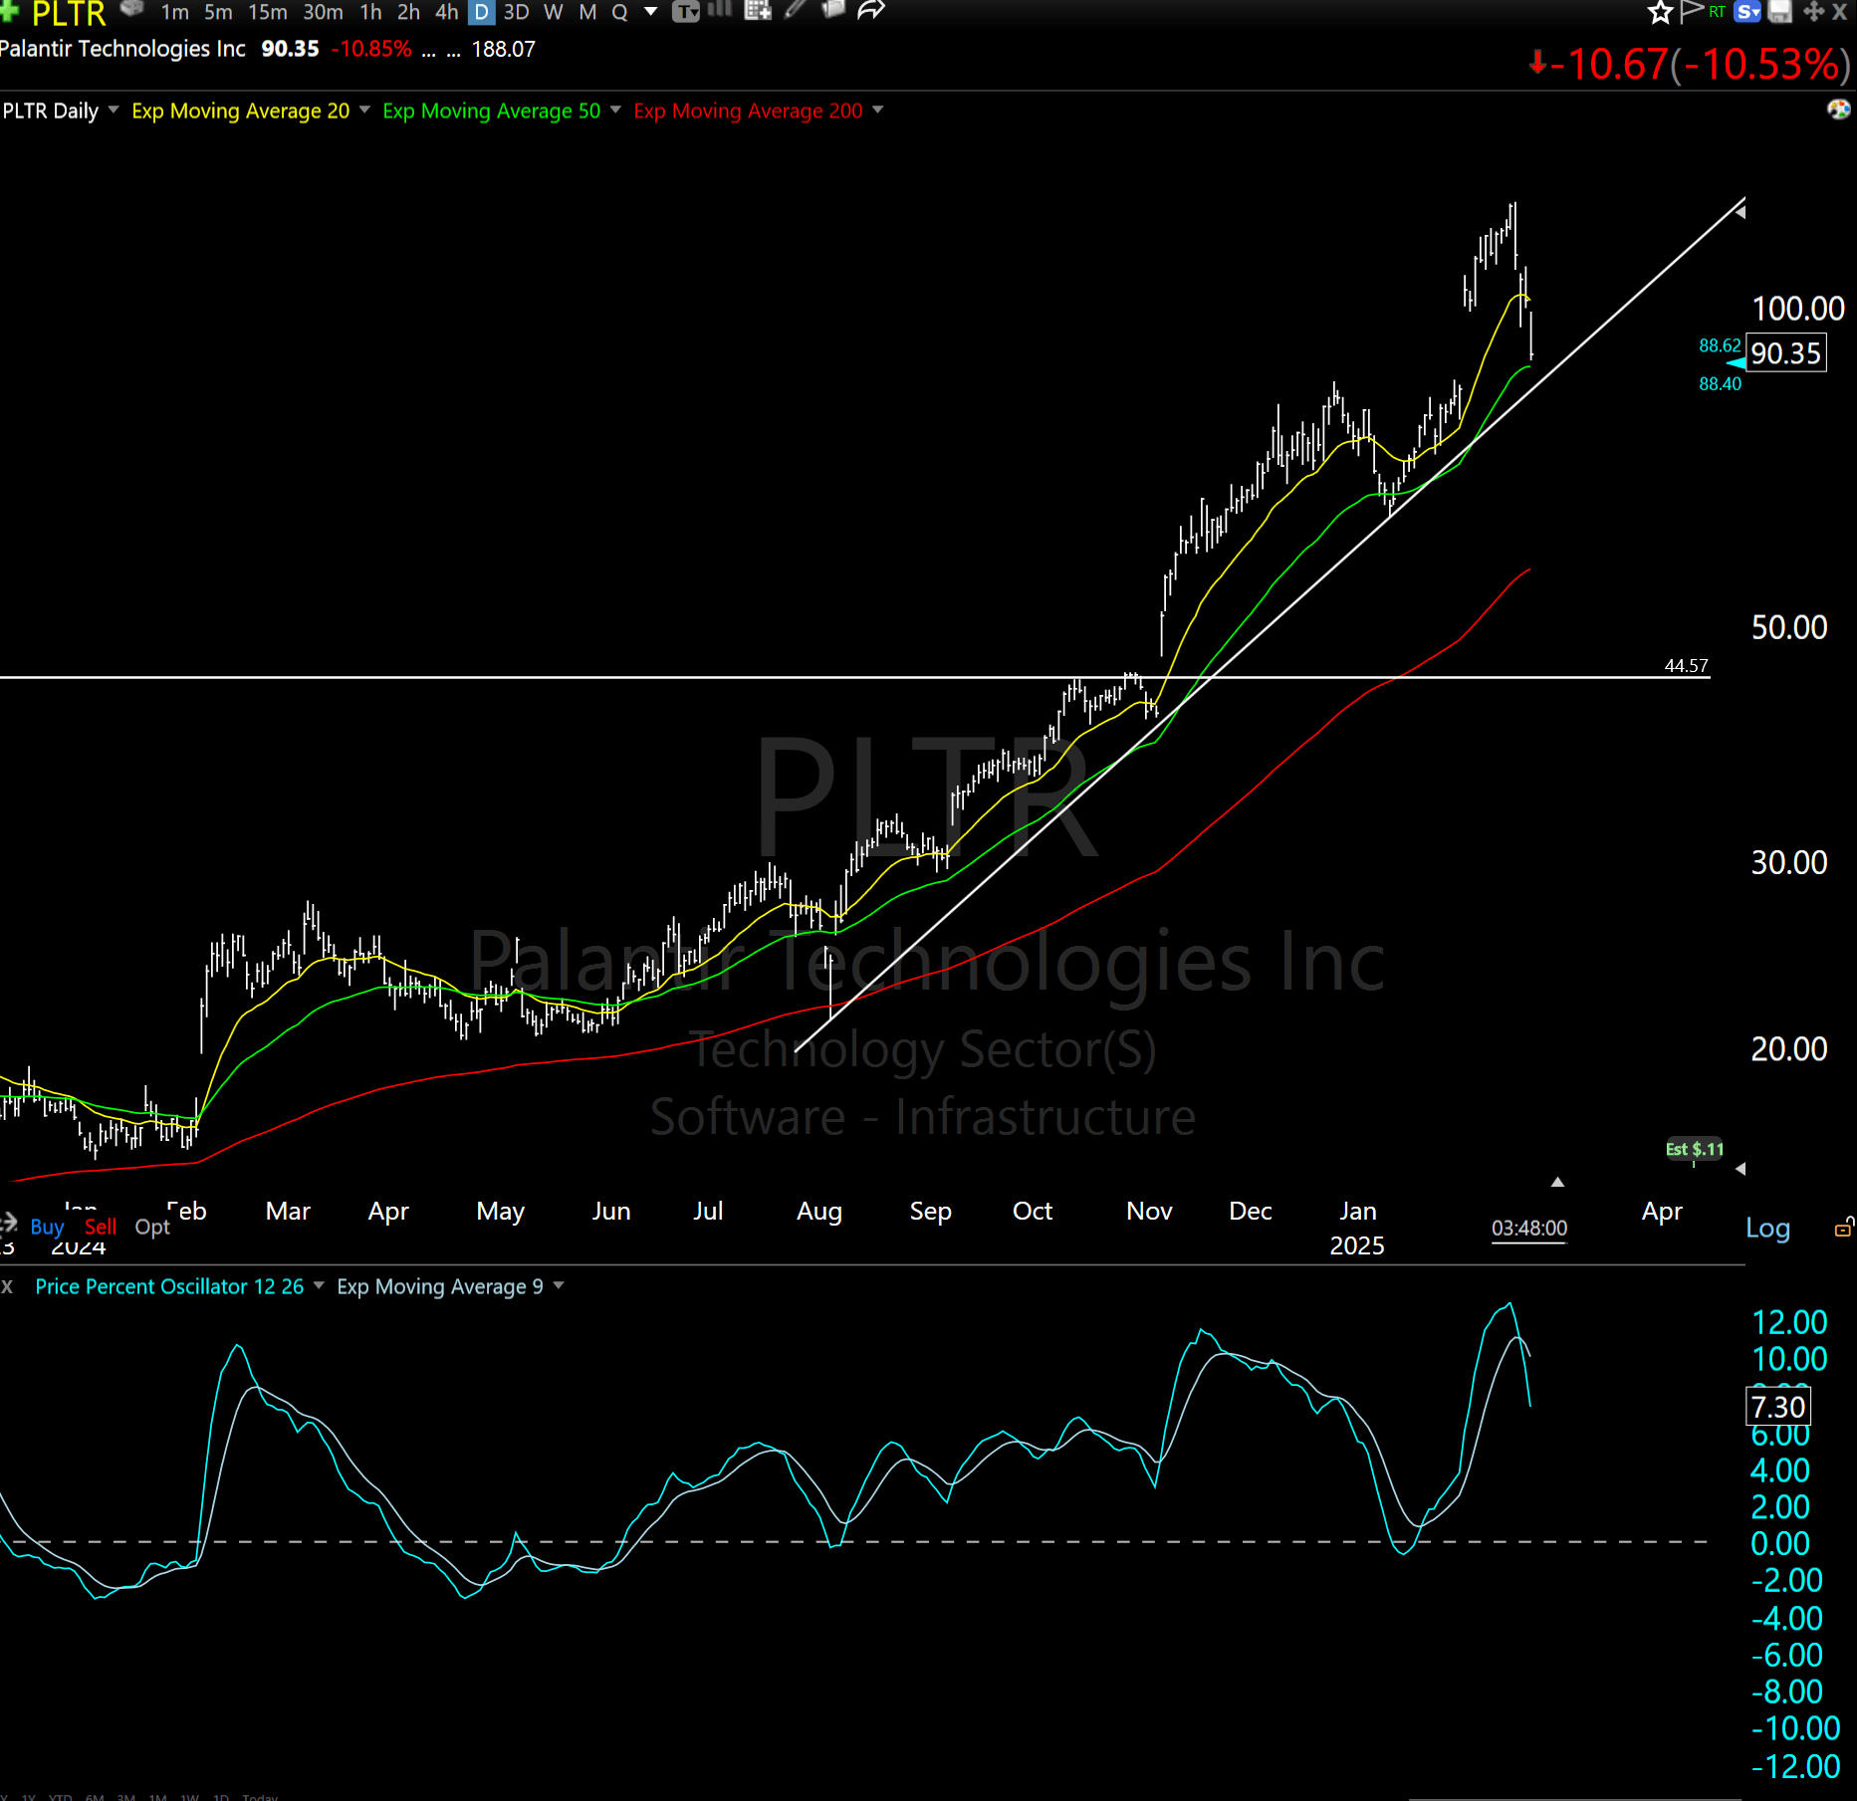Toggle the Log scale
This screenshot has width=1857, height=1801.
[1768, 1229]
